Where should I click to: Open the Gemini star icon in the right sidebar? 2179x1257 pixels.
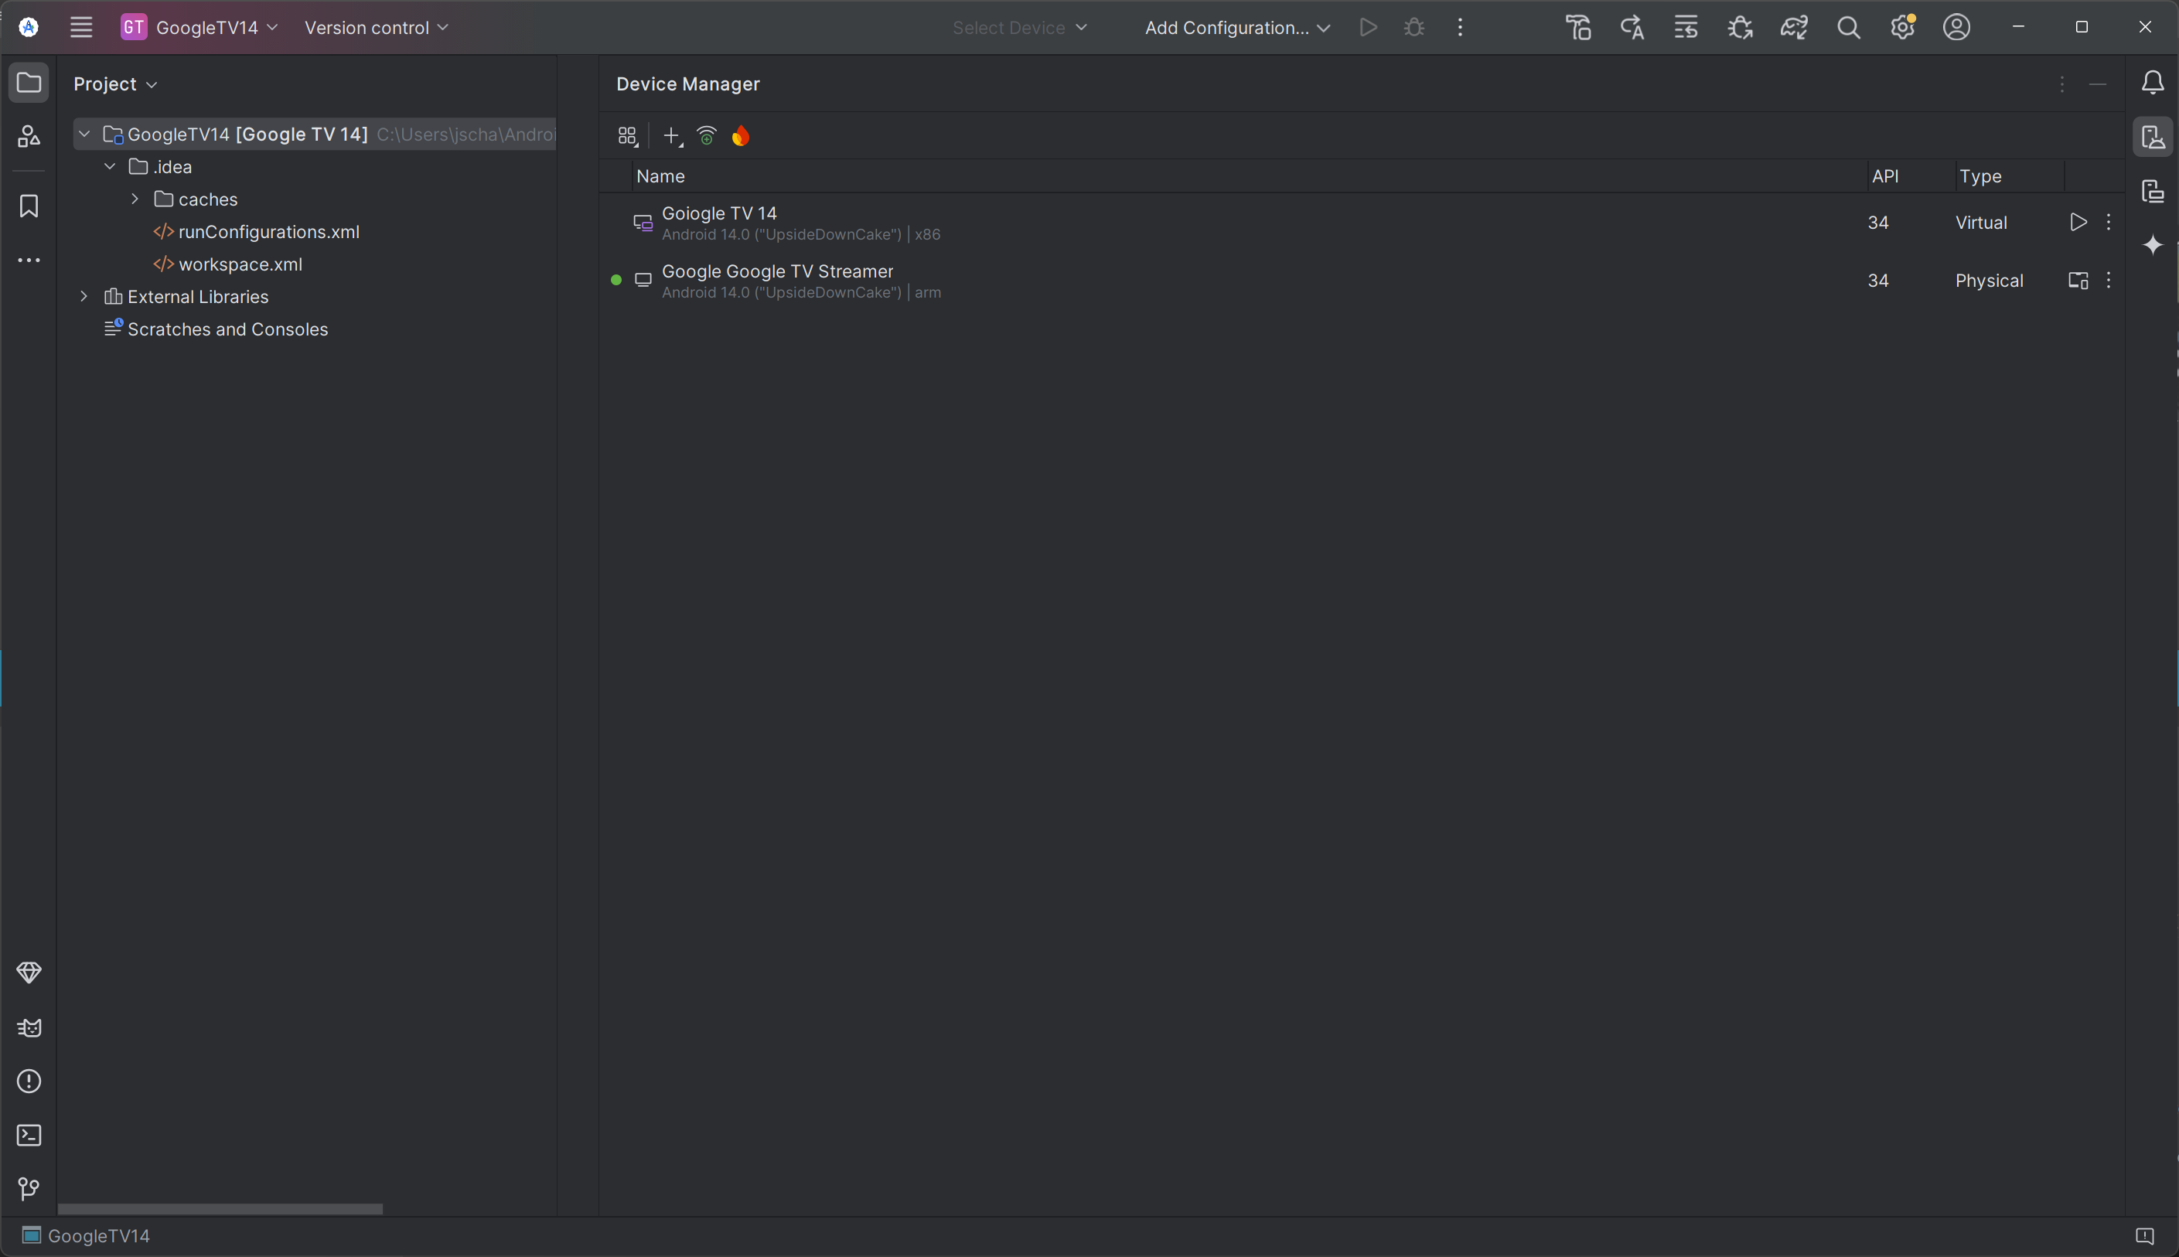point(2152,245)
